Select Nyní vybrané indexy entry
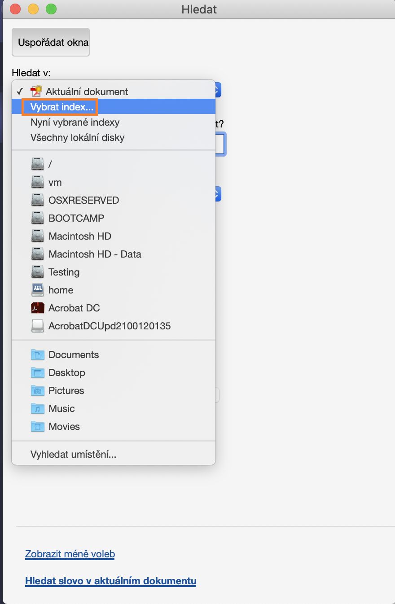The height and width of the screenshot is (604, 395). (x=75, y=123)
